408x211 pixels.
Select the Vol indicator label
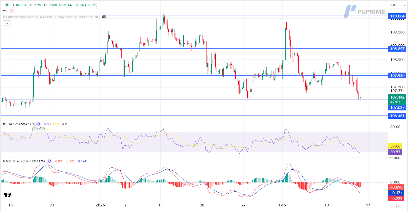coord(5,11)
